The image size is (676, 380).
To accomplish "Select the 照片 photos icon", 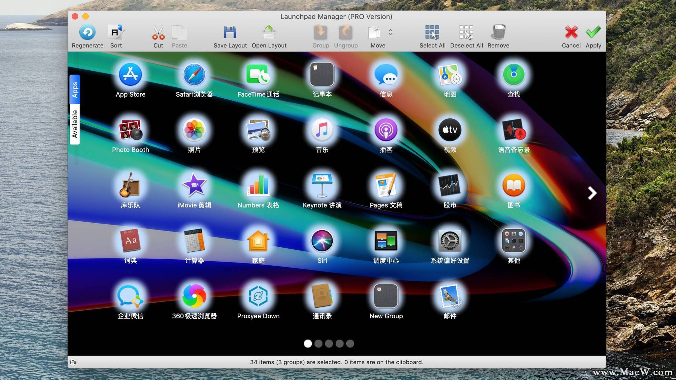I will (x=194, y=130).
